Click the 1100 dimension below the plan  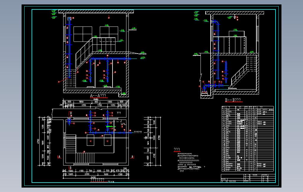(x=81, y=171)
